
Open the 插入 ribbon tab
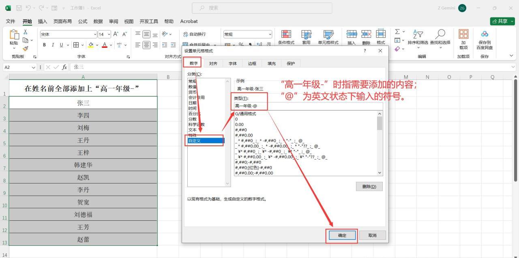tap(43, 21)
